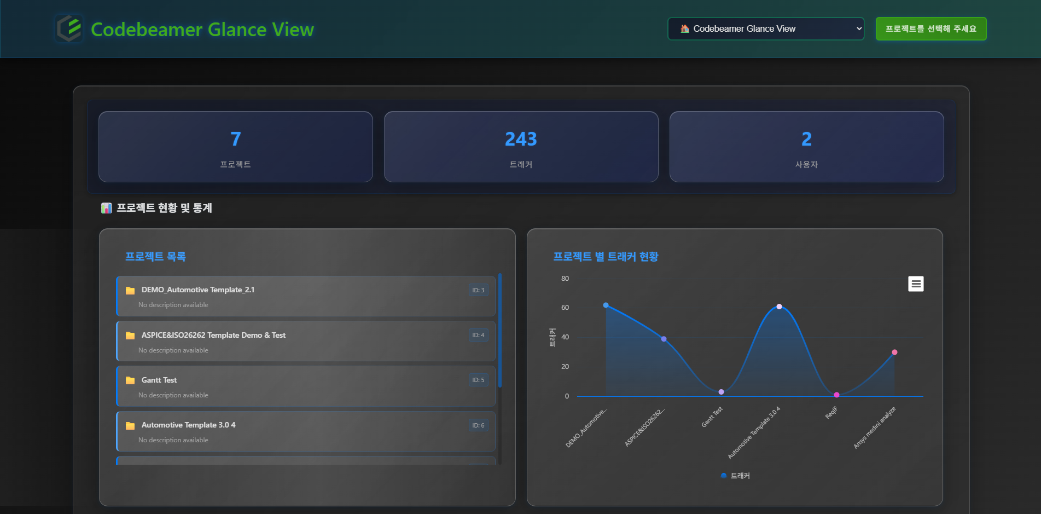Click the folder icon beside ASPICE&ISO26262 Template Demo & Test
The image size is (1041, 514).
pos(130,334)
